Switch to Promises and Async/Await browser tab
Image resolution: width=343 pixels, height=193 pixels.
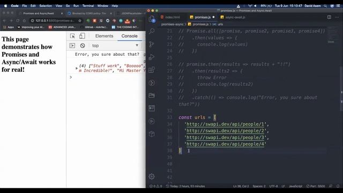39,13
